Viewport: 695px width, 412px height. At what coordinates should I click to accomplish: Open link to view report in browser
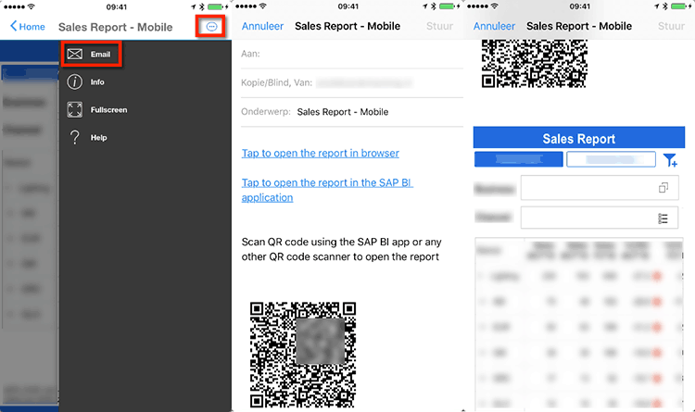pyautogui.click(x=320, y=154)
